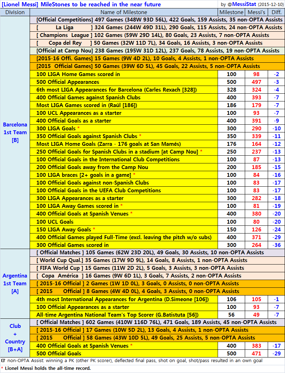Click the '[Official at Camp Nou] 238 Games' row
This screenshot has height=373, width=285.
click(157, 51)
